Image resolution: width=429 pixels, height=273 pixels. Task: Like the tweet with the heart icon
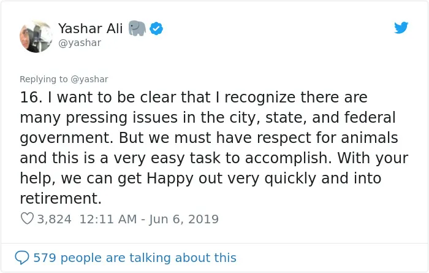pyautogui.click(x=27, y=219)
